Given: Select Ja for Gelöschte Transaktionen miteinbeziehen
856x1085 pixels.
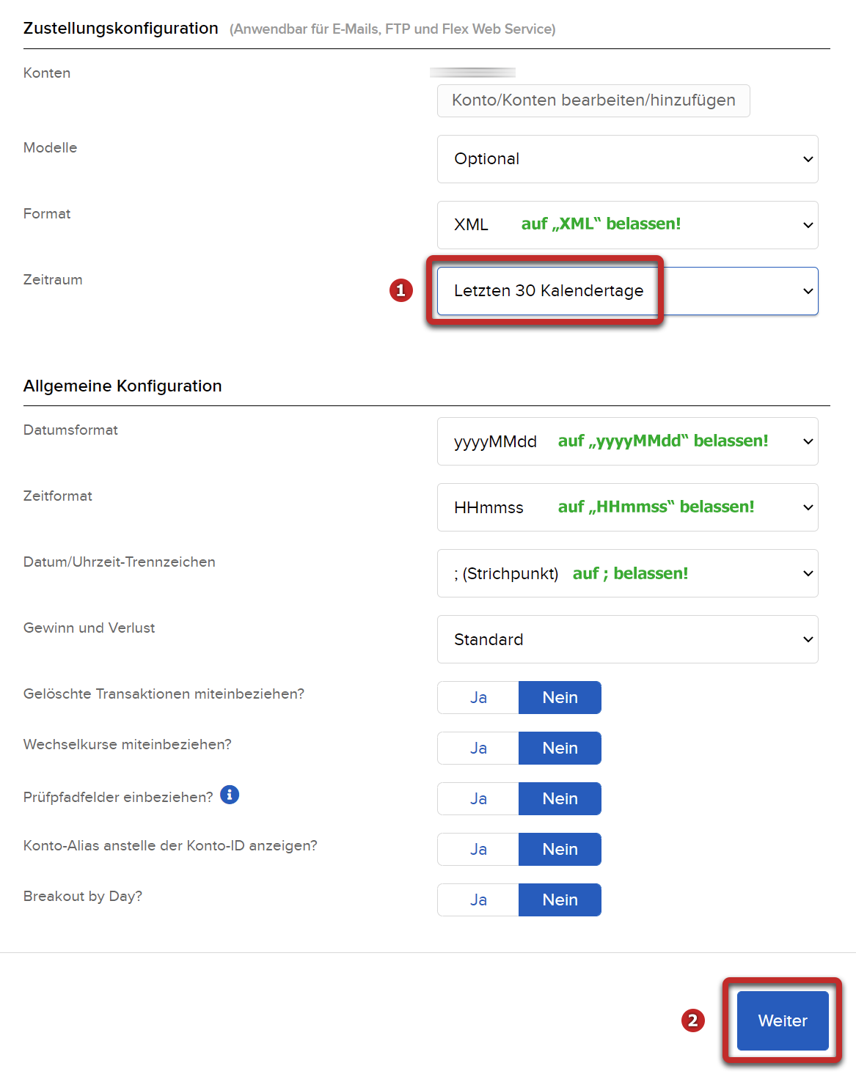Looking at the screenshot, I should (x=478, y=697).
